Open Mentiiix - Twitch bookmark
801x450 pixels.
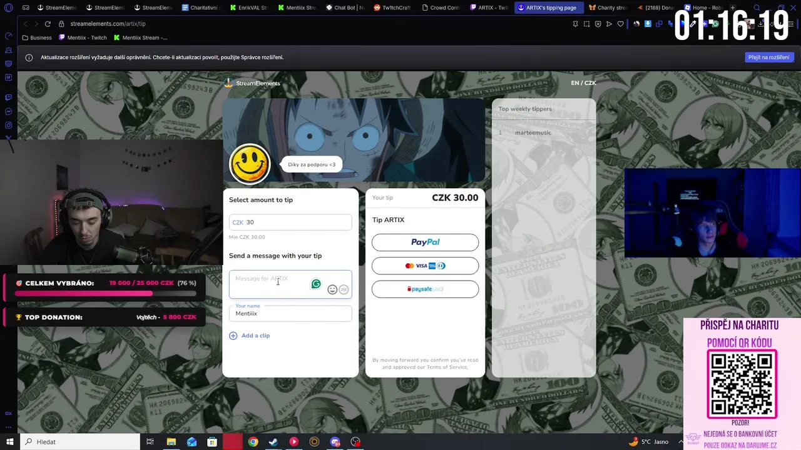[83, 37]
